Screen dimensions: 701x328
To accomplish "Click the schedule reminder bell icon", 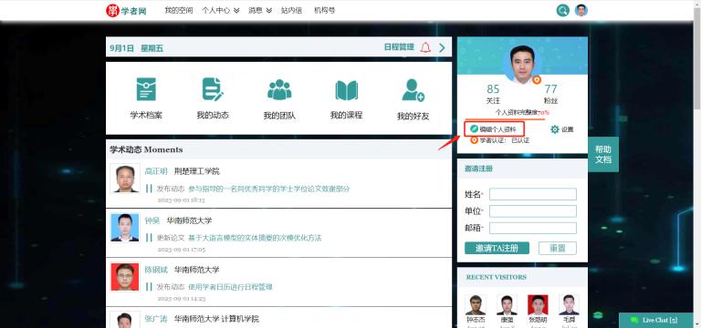I will [425, 47].
